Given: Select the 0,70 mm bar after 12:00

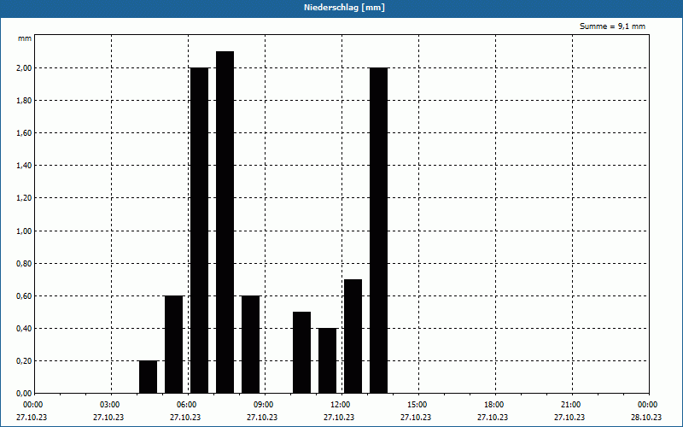Looking at the screenshot, I should pyautogui.click(x=353, y=336).
